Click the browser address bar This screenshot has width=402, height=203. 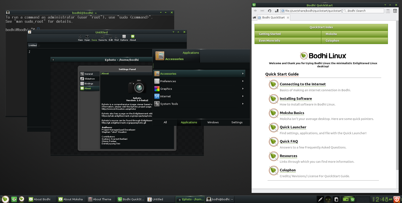tap(311, 11)
